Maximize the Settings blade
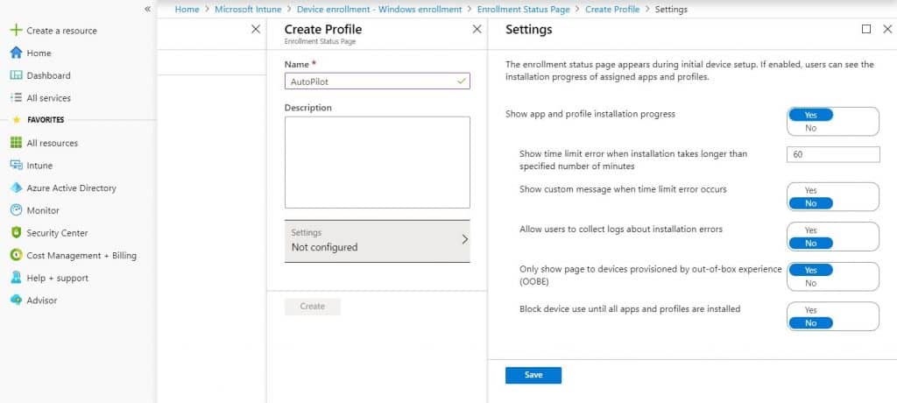The width and height of the screenshot is (897, 403). coord(866,29)
